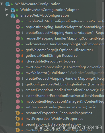
Task: Open requestMappingHandlerMapping(ContentNego method
Action: tap(65, 38)
